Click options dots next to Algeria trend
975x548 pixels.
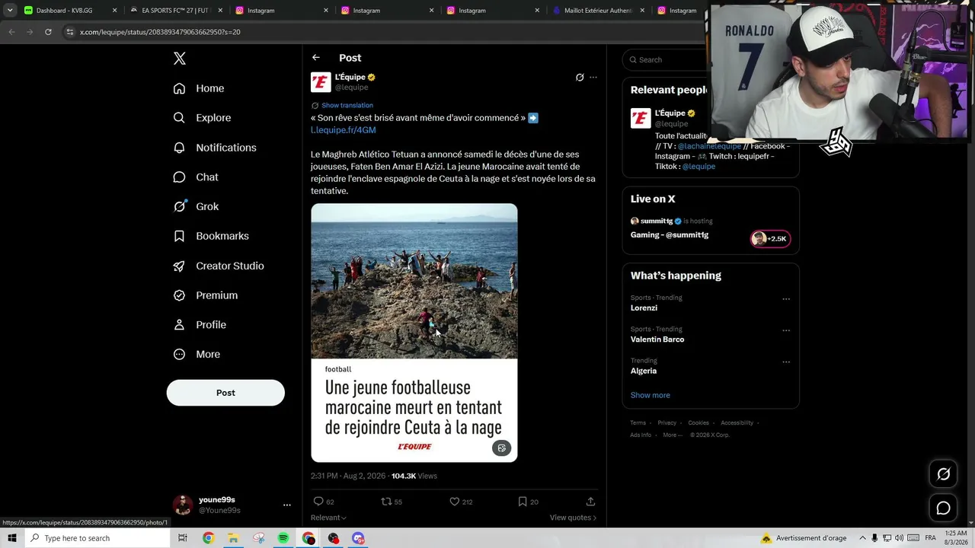click(x=786, y=362)
